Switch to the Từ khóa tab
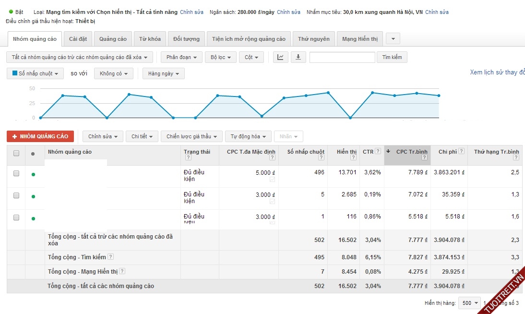This screenshot has height=314, width=525. 150,39
